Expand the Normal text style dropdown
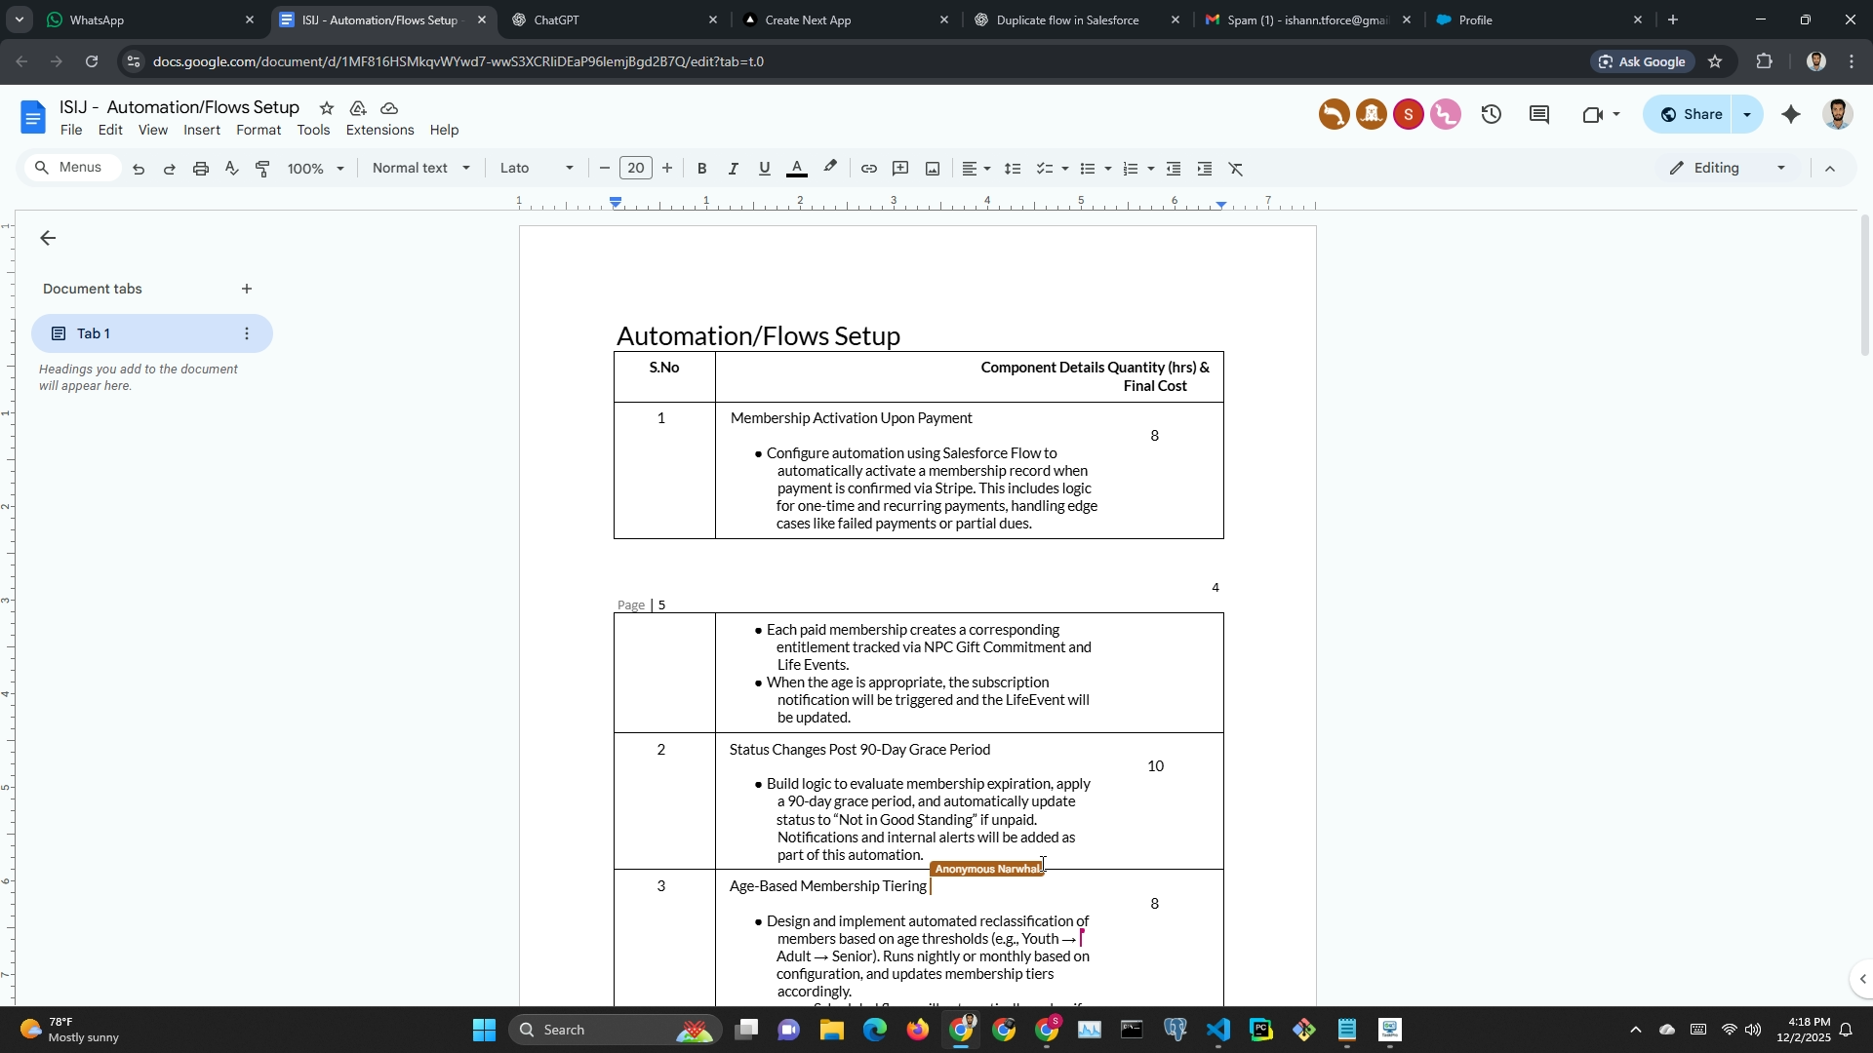1873x1053 pixels. coord(420,168)
